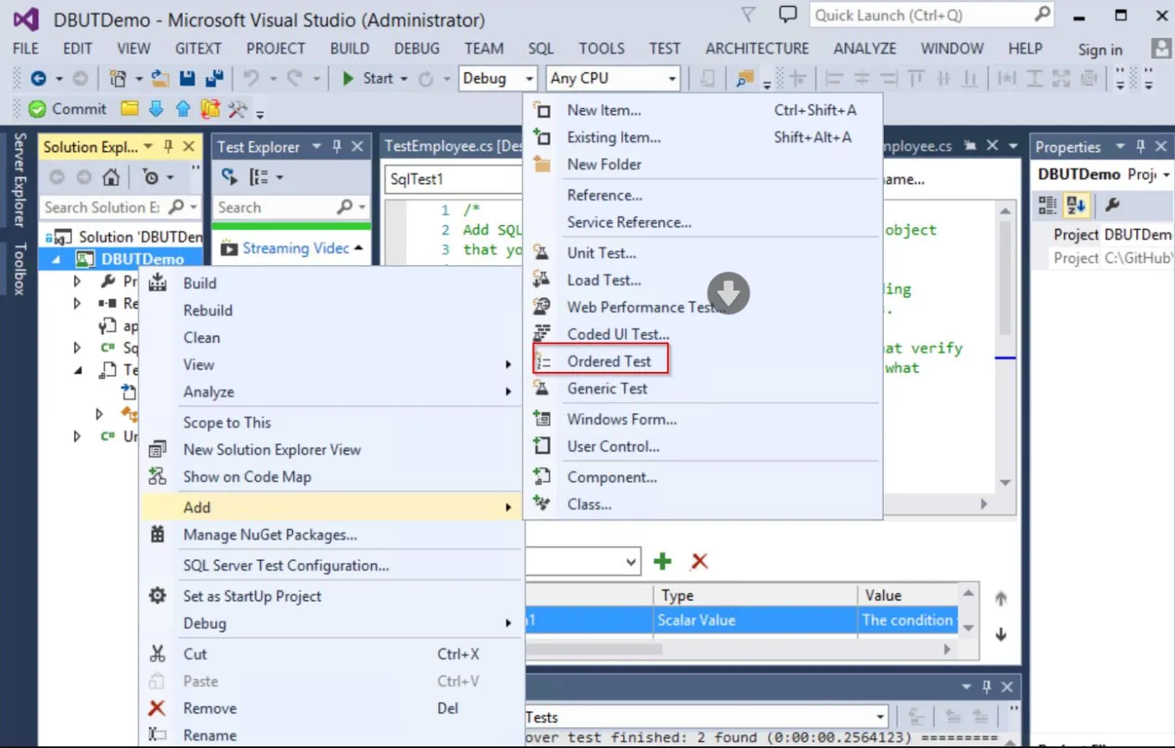
Task: Select Ordered Test from Add submenu
Action: click(608, 361)
